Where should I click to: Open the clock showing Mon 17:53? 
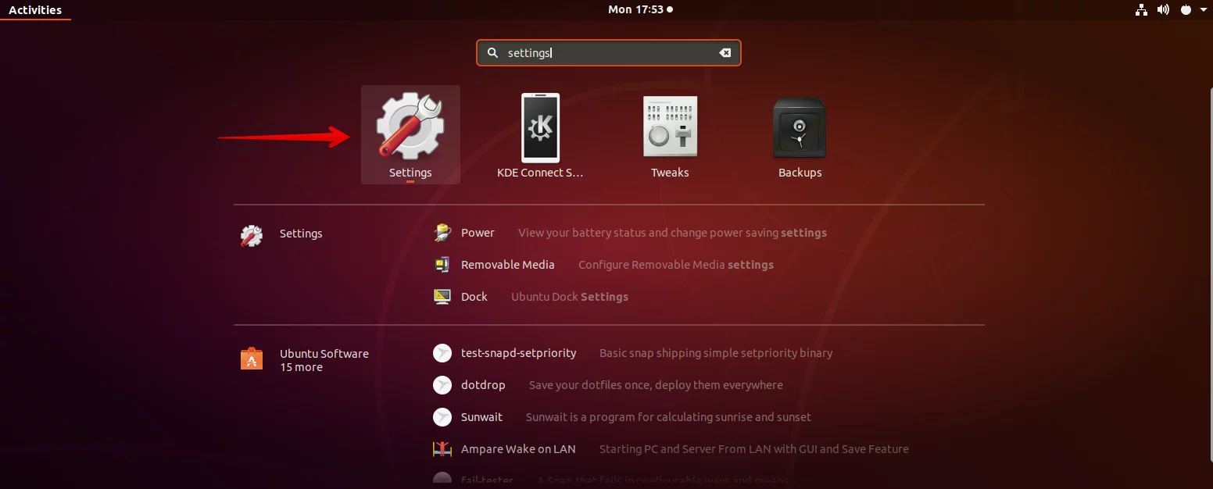640,10
